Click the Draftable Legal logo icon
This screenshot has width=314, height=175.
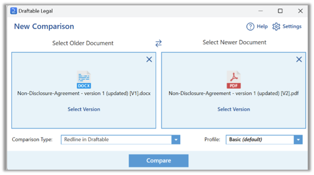point(14,11)
